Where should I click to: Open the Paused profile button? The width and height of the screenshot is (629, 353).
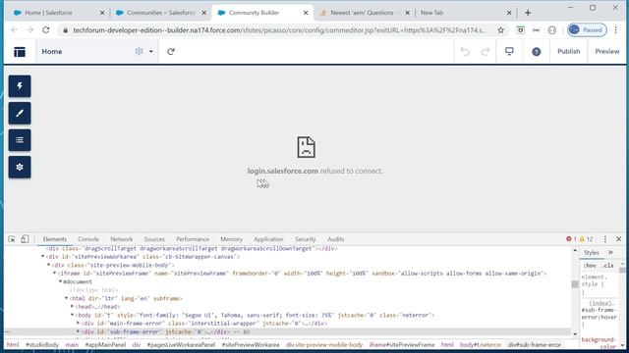pos(587,30)
